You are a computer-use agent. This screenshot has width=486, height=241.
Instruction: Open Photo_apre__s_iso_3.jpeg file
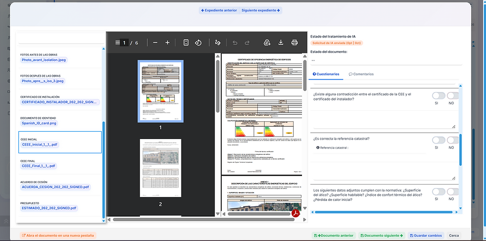(x=43, y=81)
